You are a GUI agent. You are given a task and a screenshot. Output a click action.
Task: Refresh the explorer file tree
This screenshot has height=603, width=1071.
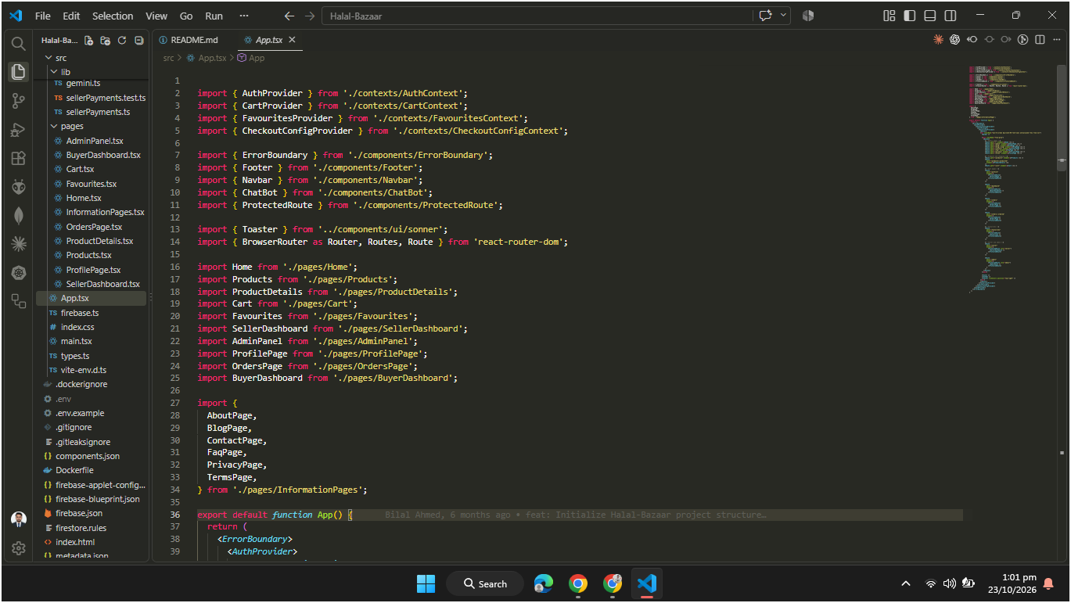click(x=122, y=40)
